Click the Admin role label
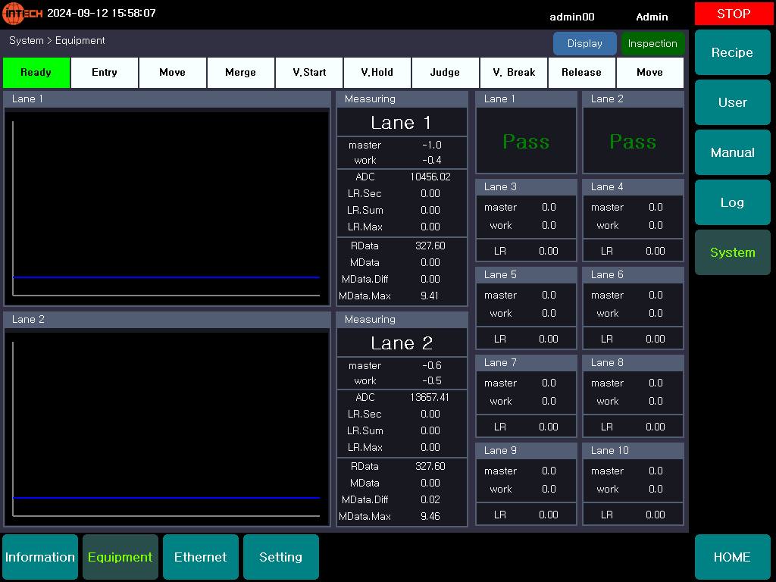 point(652,17)
